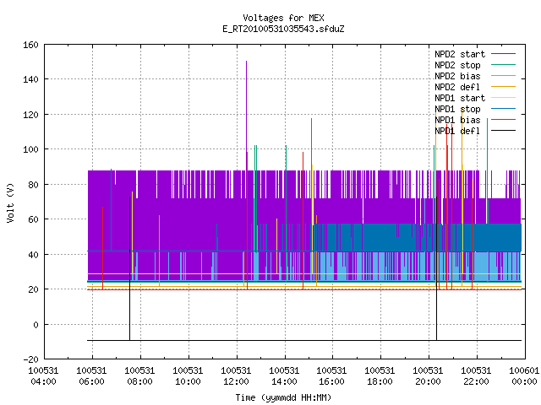Click the 100531 20:00 time tick label
Viewport: 541px width, 405px height.
click(429, 376)
